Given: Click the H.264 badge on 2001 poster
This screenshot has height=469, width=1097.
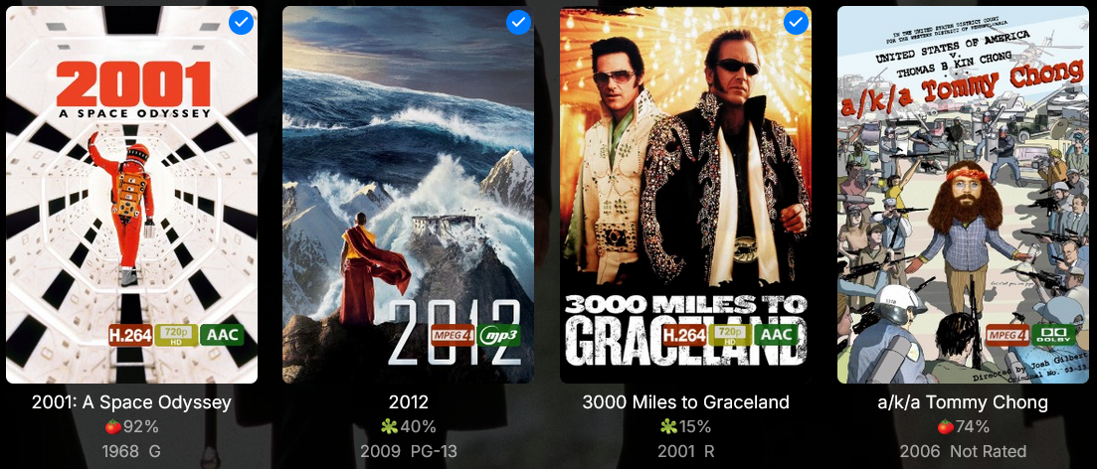Looking at the screenshot, I should click(131, 335).
